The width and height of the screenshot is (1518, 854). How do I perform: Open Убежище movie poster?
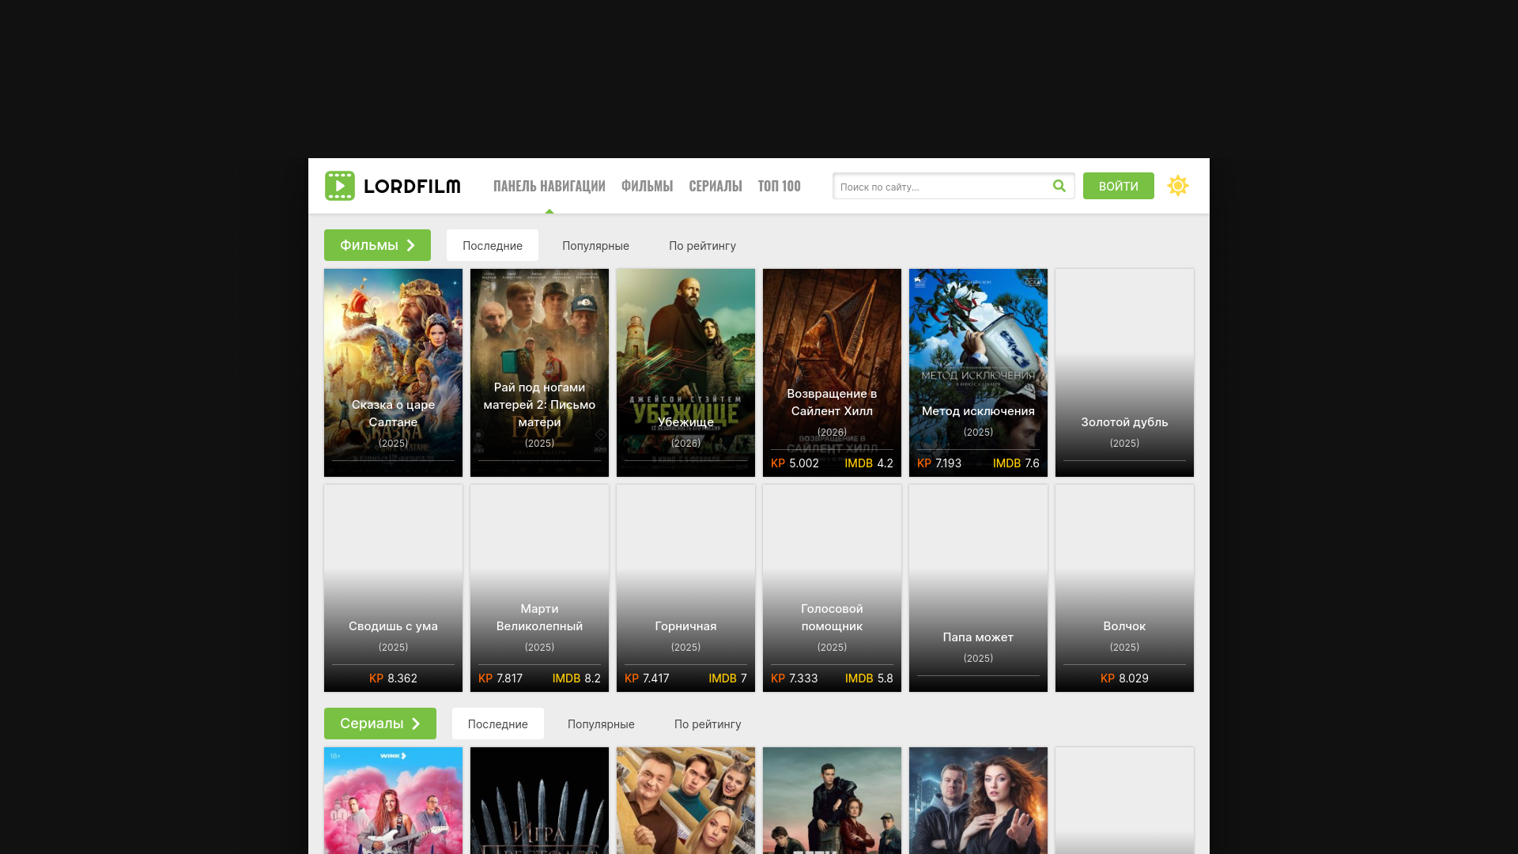pyautogui.click(x=685, y=372)
